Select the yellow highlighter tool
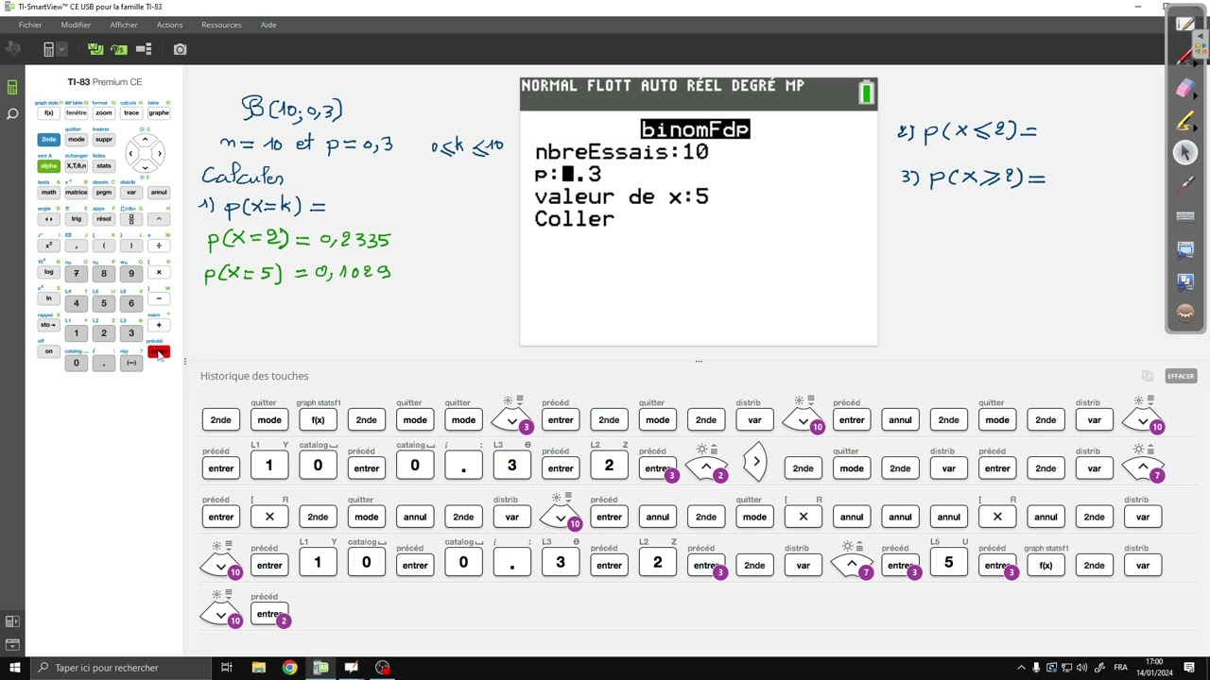The width and height of the screenshot is (1210, 680). 1185,121
